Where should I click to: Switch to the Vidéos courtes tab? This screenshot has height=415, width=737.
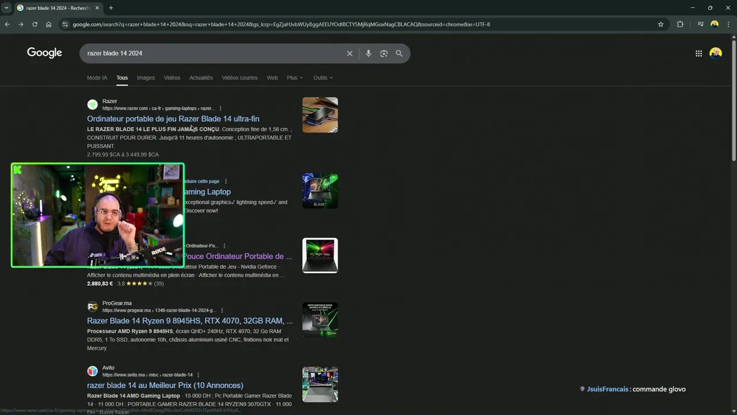(240, 78)
